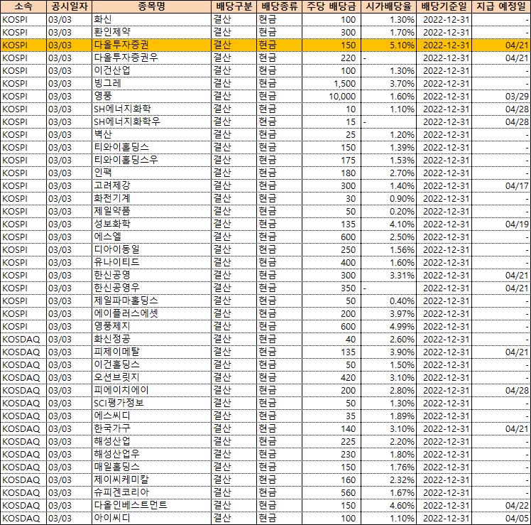Click the stock name 벽산

point(103,134)
